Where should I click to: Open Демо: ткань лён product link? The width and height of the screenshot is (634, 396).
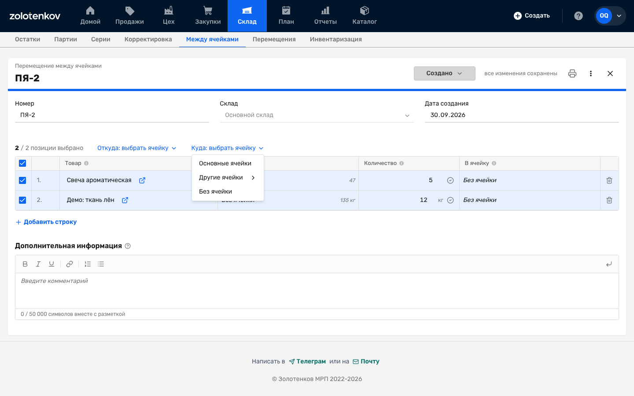[125, 200]
